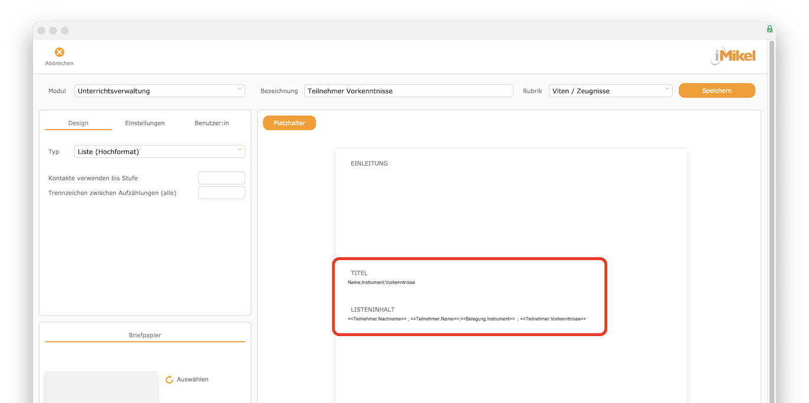Focus the Kontakte verwenden bis Stufe field

(221, 178)
